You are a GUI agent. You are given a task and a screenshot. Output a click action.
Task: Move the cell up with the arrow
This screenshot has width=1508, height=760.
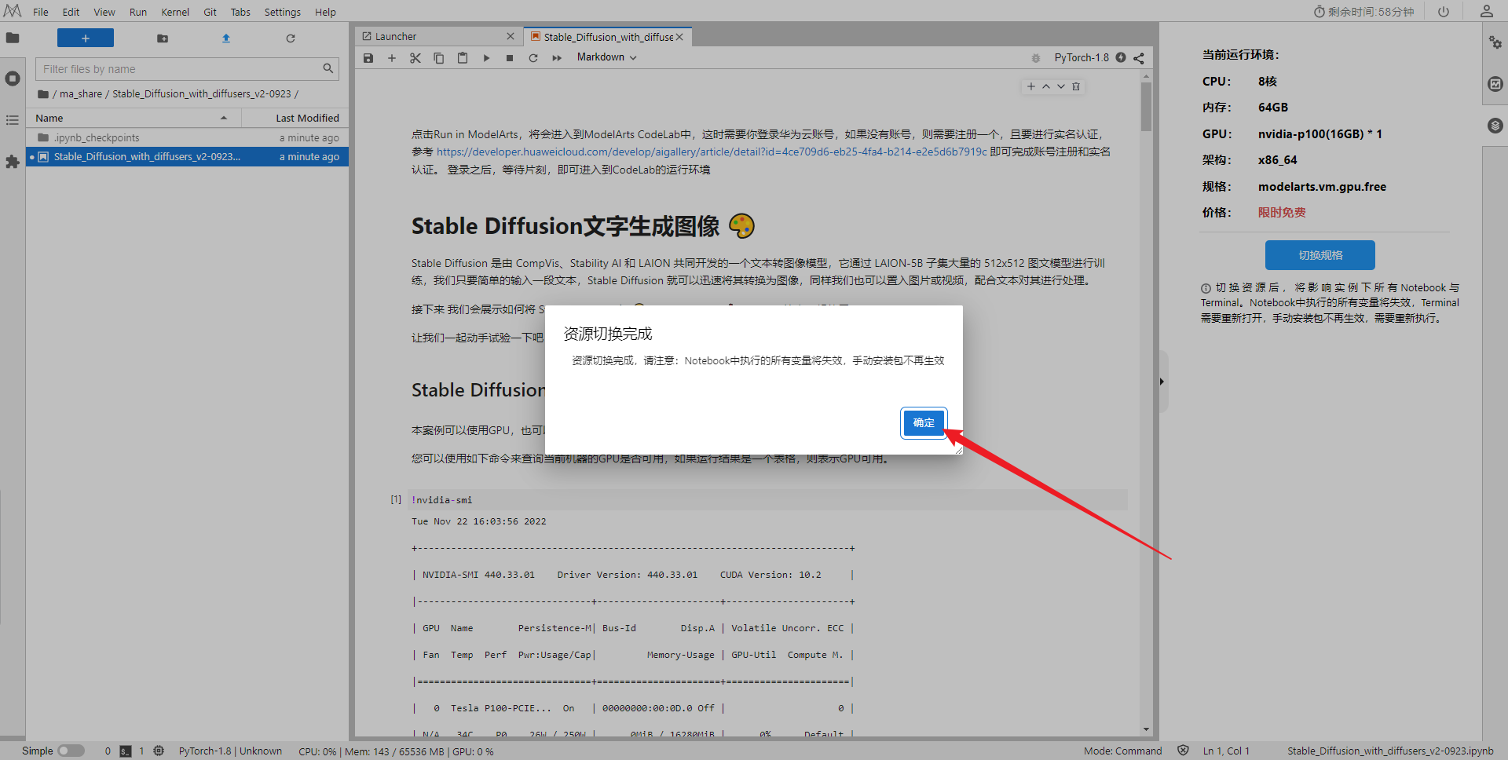tap(1046, 86)
